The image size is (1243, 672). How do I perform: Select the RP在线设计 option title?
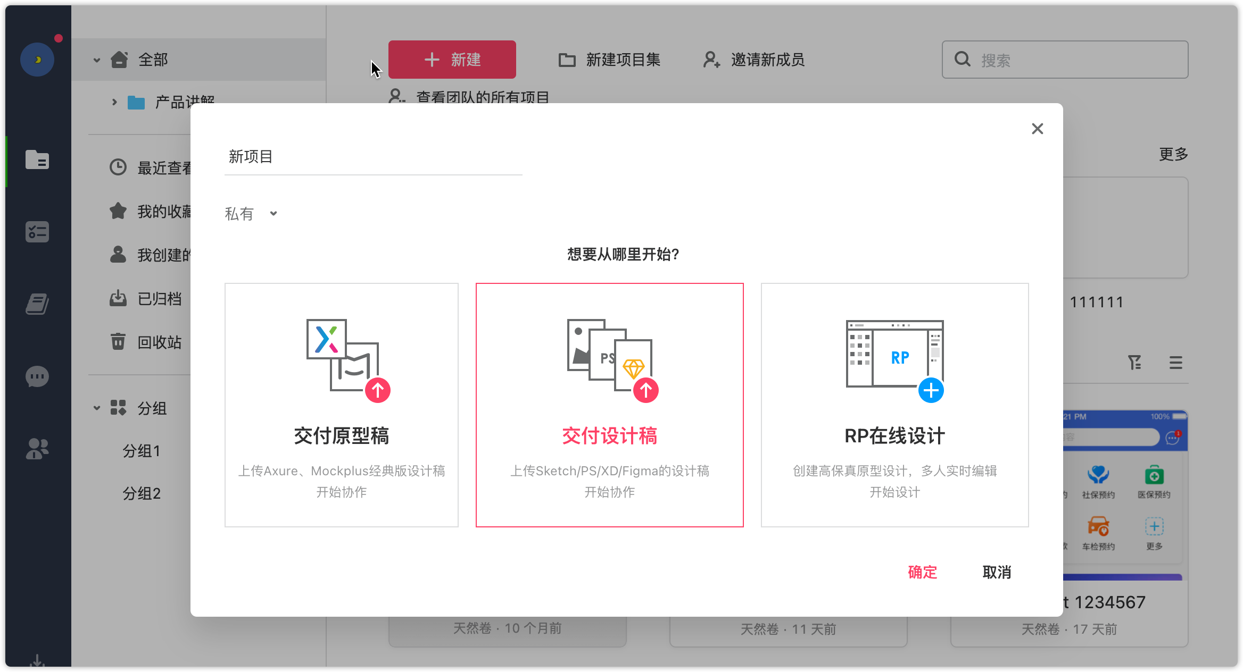click(895, 436)
